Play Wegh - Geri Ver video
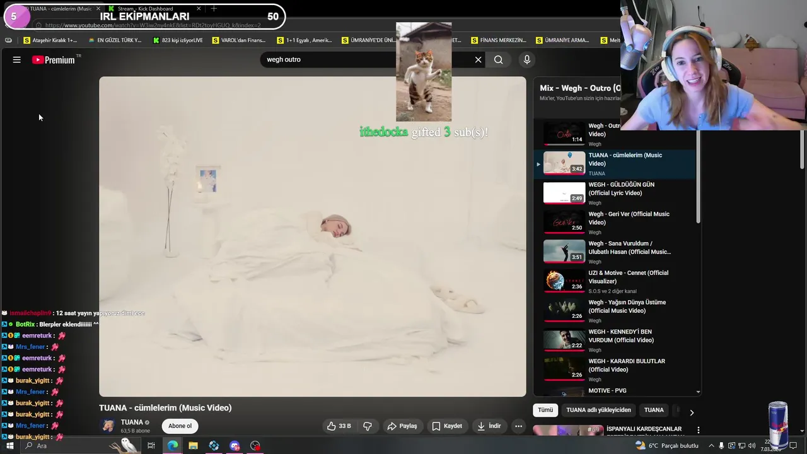 (x=615, y=222)
